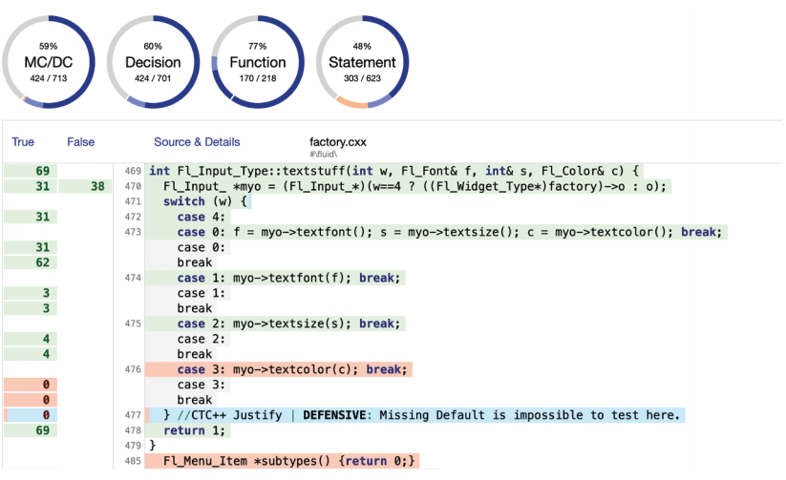Select the uncovered case 3 textcolor line
786x480 pixels.
279,369
